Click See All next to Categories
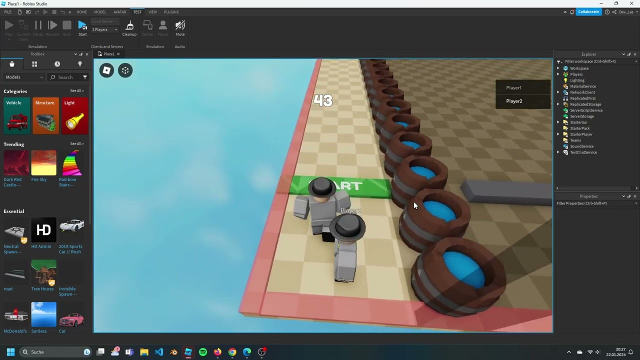This screenshot has width=640, height=360. [x=77, y=90]
